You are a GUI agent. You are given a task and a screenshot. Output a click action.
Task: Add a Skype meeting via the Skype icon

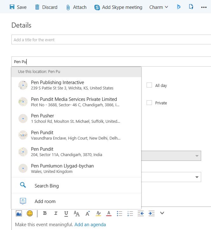click(x=118, y=7)
